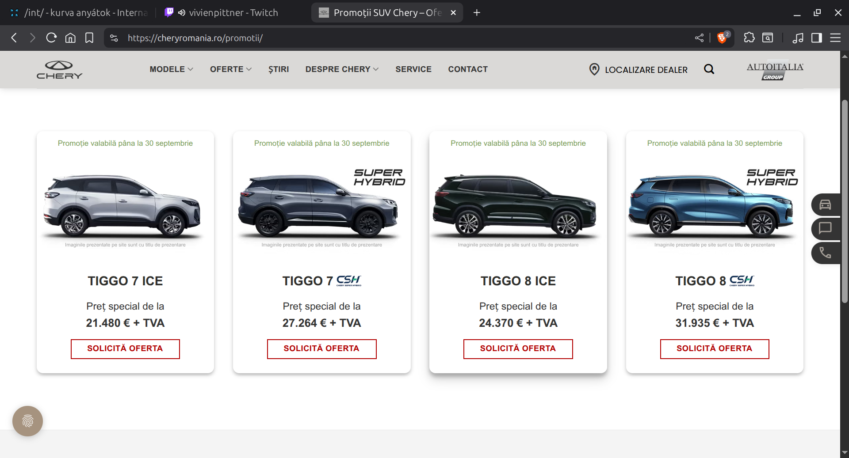Click LOCALIZARE DEALER link
The height and width of the screenshot is (458, 849).
click(x=646, y=70)
